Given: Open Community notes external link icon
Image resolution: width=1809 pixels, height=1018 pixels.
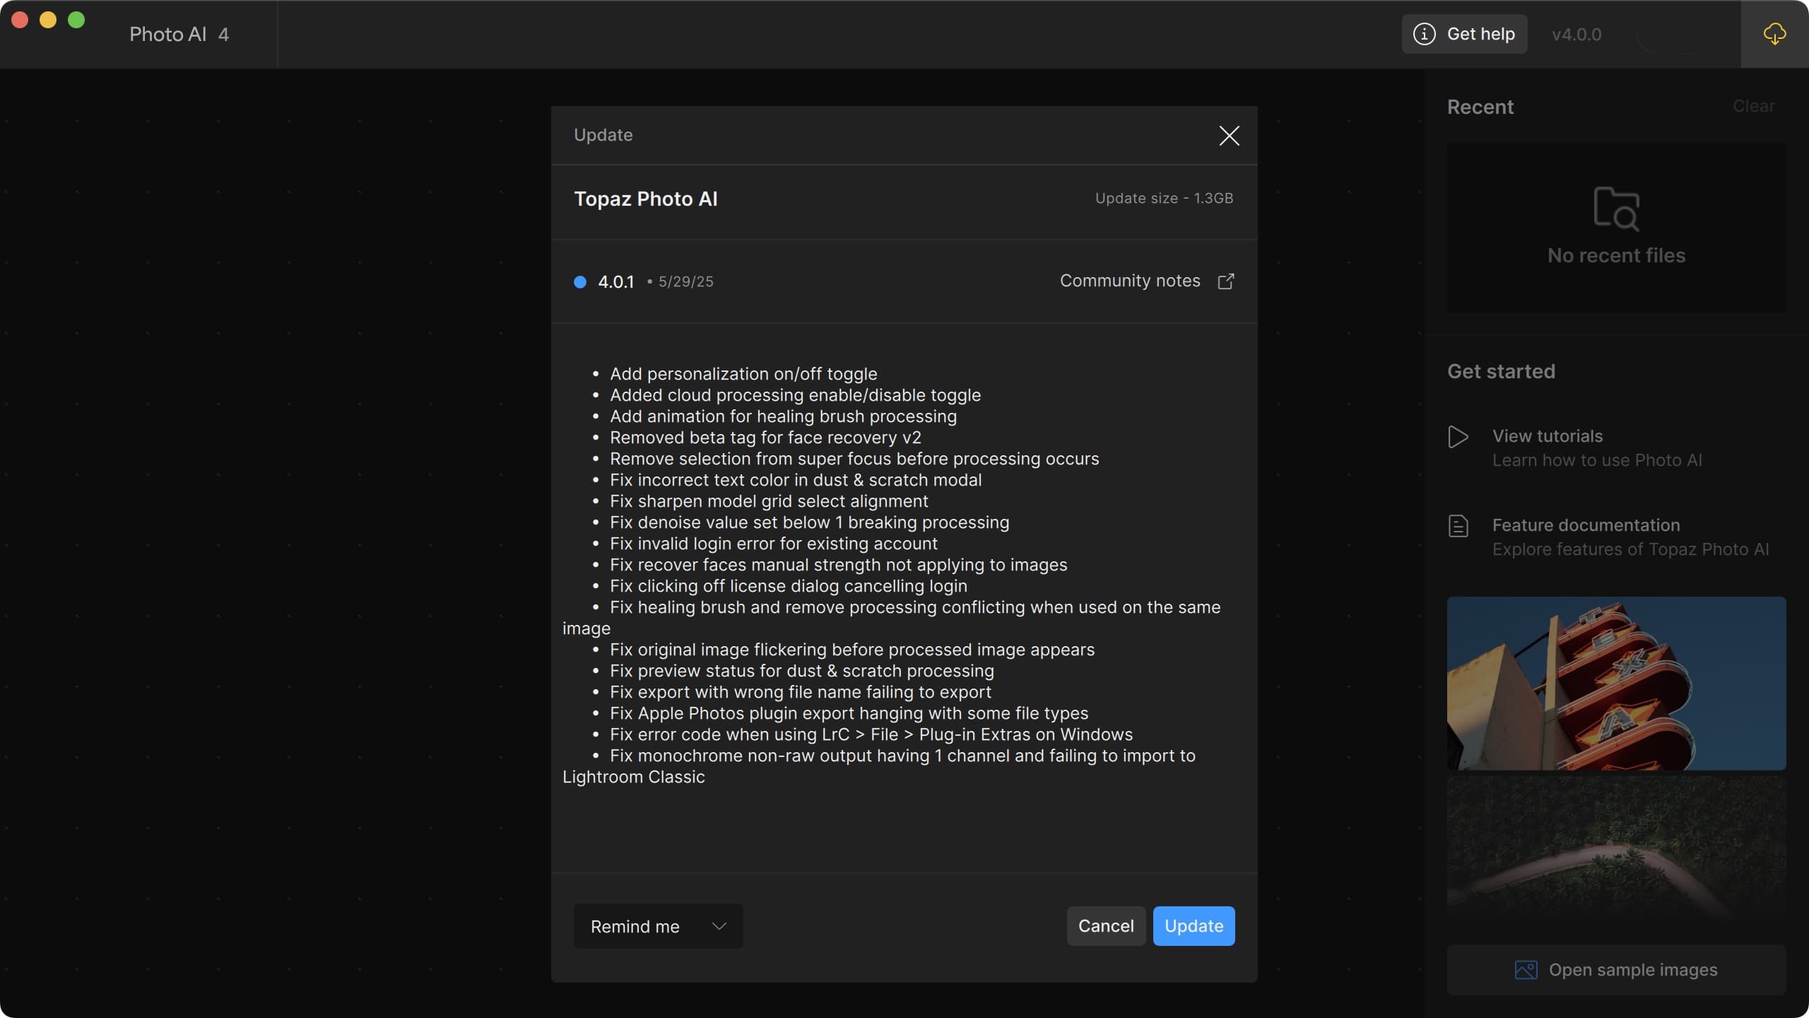Looking at the screenshot, I should 1226,281.
